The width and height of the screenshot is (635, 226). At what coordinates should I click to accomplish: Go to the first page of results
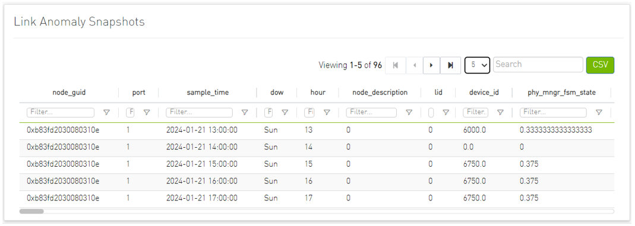pyautogui.click(x=395, y=65)
